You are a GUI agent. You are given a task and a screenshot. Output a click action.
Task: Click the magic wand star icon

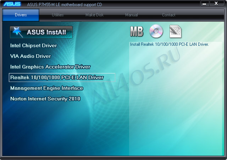[x=17, y=32]
